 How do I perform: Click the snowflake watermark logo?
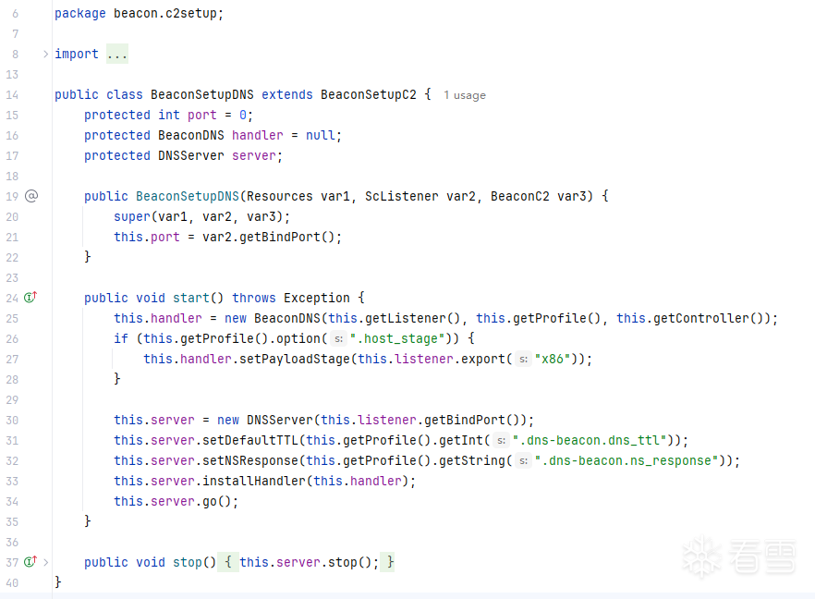point(702,556)
